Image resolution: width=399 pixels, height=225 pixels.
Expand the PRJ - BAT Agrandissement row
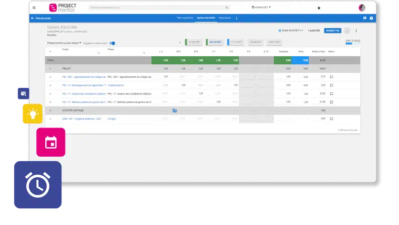[x=50, y=77]
